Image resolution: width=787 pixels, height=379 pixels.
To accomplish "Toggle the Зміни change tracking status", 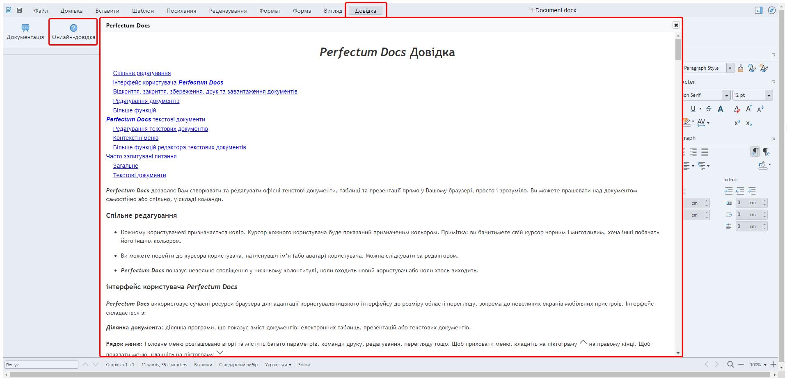I will (x=304, y=365).
